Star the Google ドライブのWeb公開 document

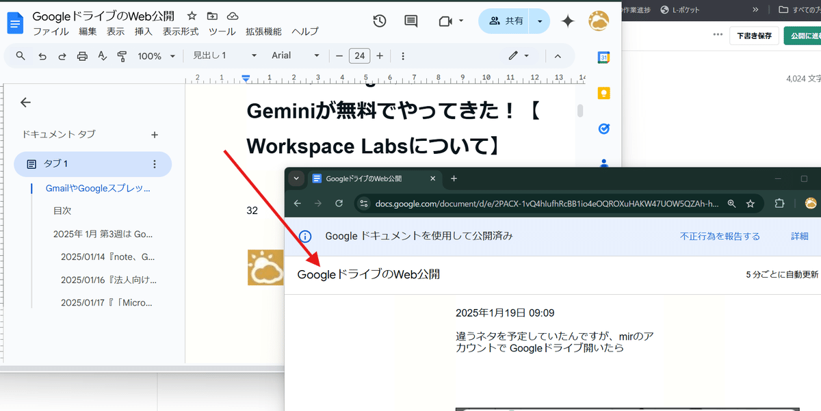tap(192, 16)
